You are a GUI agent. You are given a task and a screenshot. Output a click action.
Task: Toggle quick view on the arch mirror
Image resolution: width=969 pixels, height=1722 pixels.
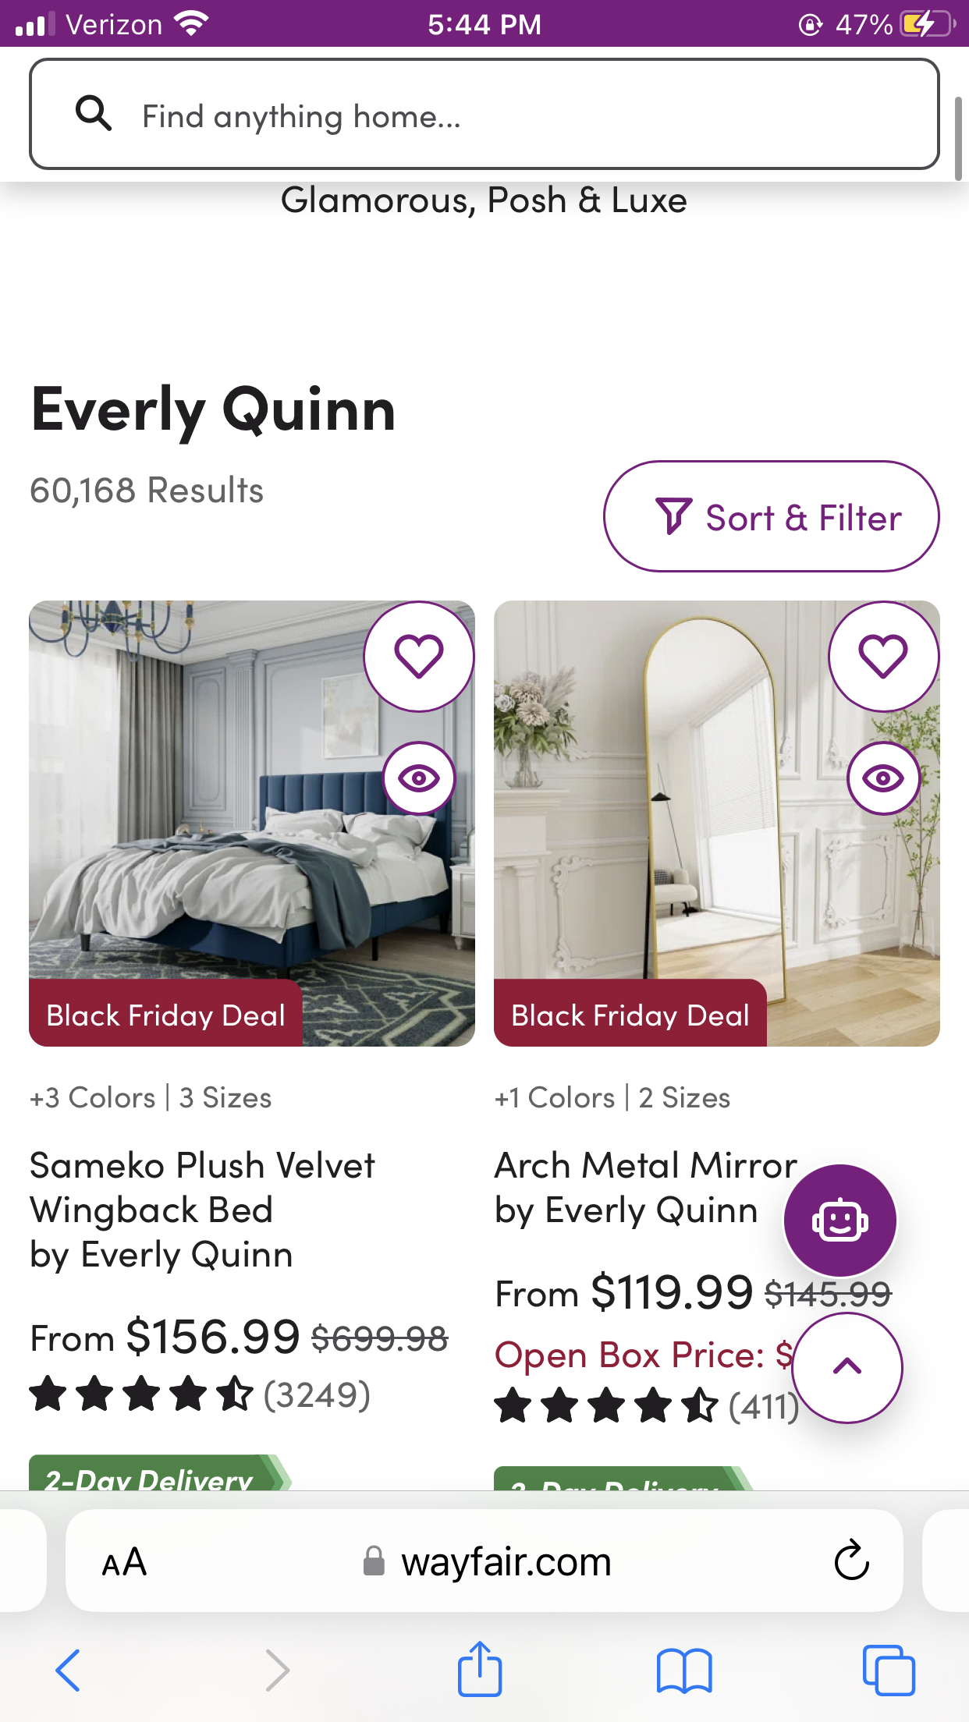point(882,778)
